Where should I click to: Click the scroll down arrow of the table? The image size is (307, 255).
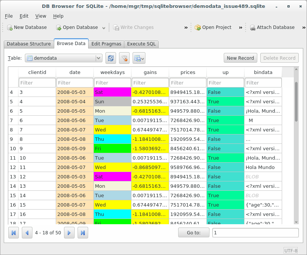296,222
